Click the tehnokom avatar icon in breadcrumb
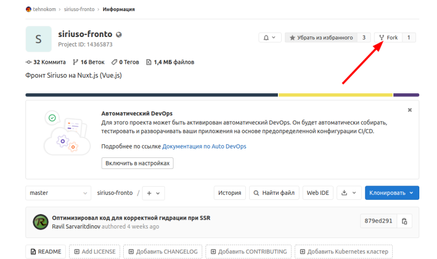This screenshot has height=259, width=437. [x=28, y=9]
